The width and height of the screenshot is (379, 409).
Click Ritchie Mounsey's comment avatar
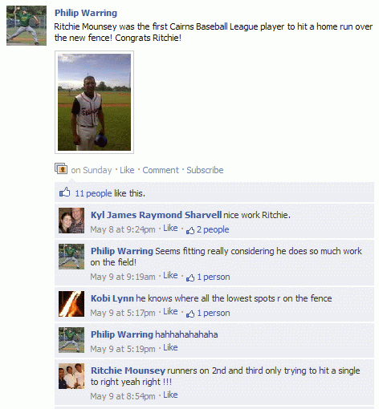point(71,376)
